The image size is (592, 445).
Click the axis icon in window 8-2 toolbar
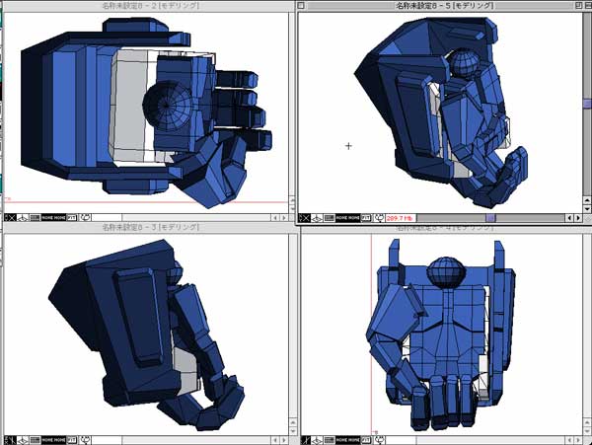coord(10,218)
